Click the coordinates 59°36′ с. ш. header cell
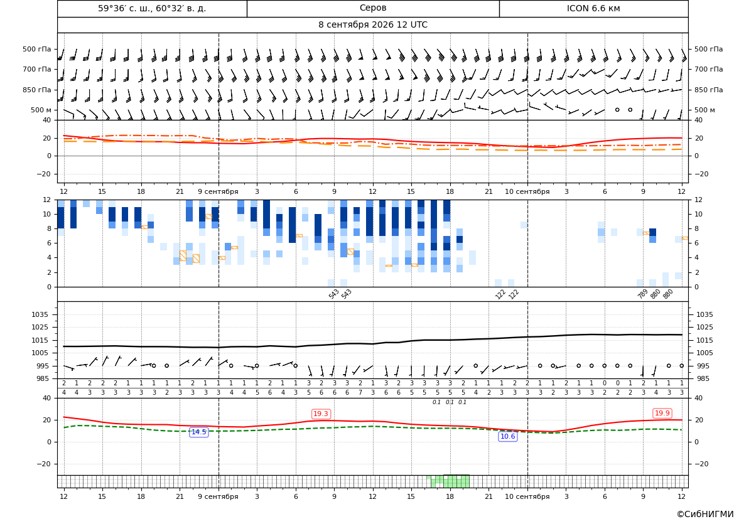 click(x=152, y=8)
